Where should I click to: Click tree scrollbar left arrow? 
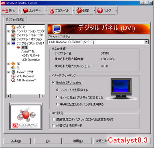pos(8,96)
